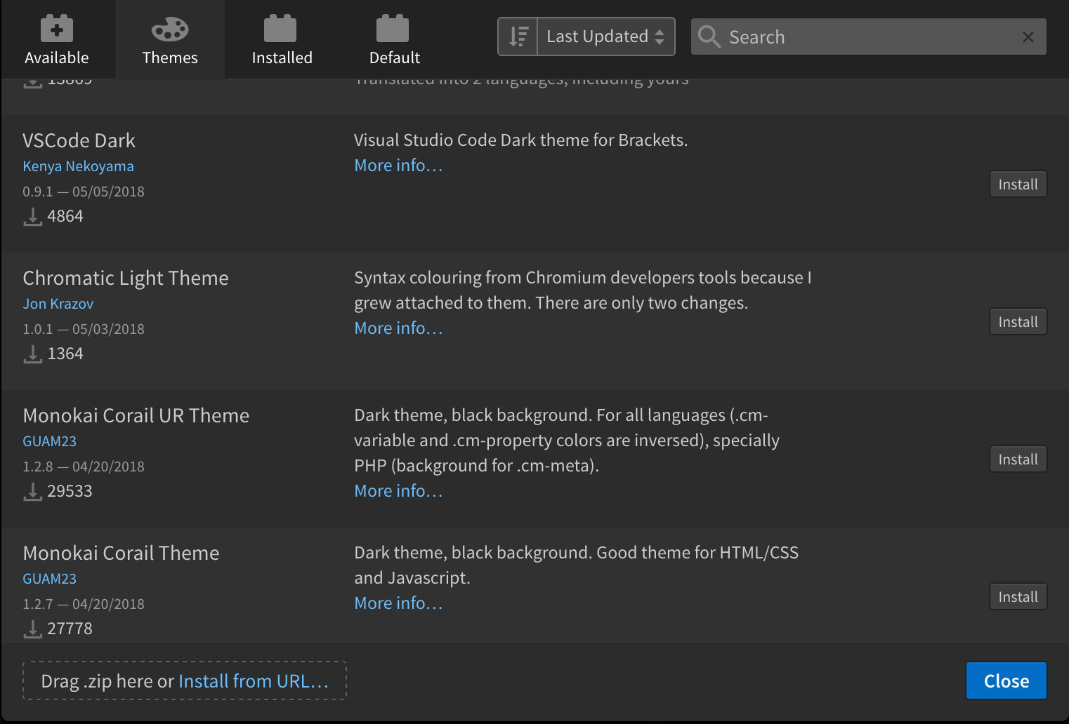The image size is (1069, 724).
Task: Click the sort dropdown stepper arrows
Action: point(659,36)
